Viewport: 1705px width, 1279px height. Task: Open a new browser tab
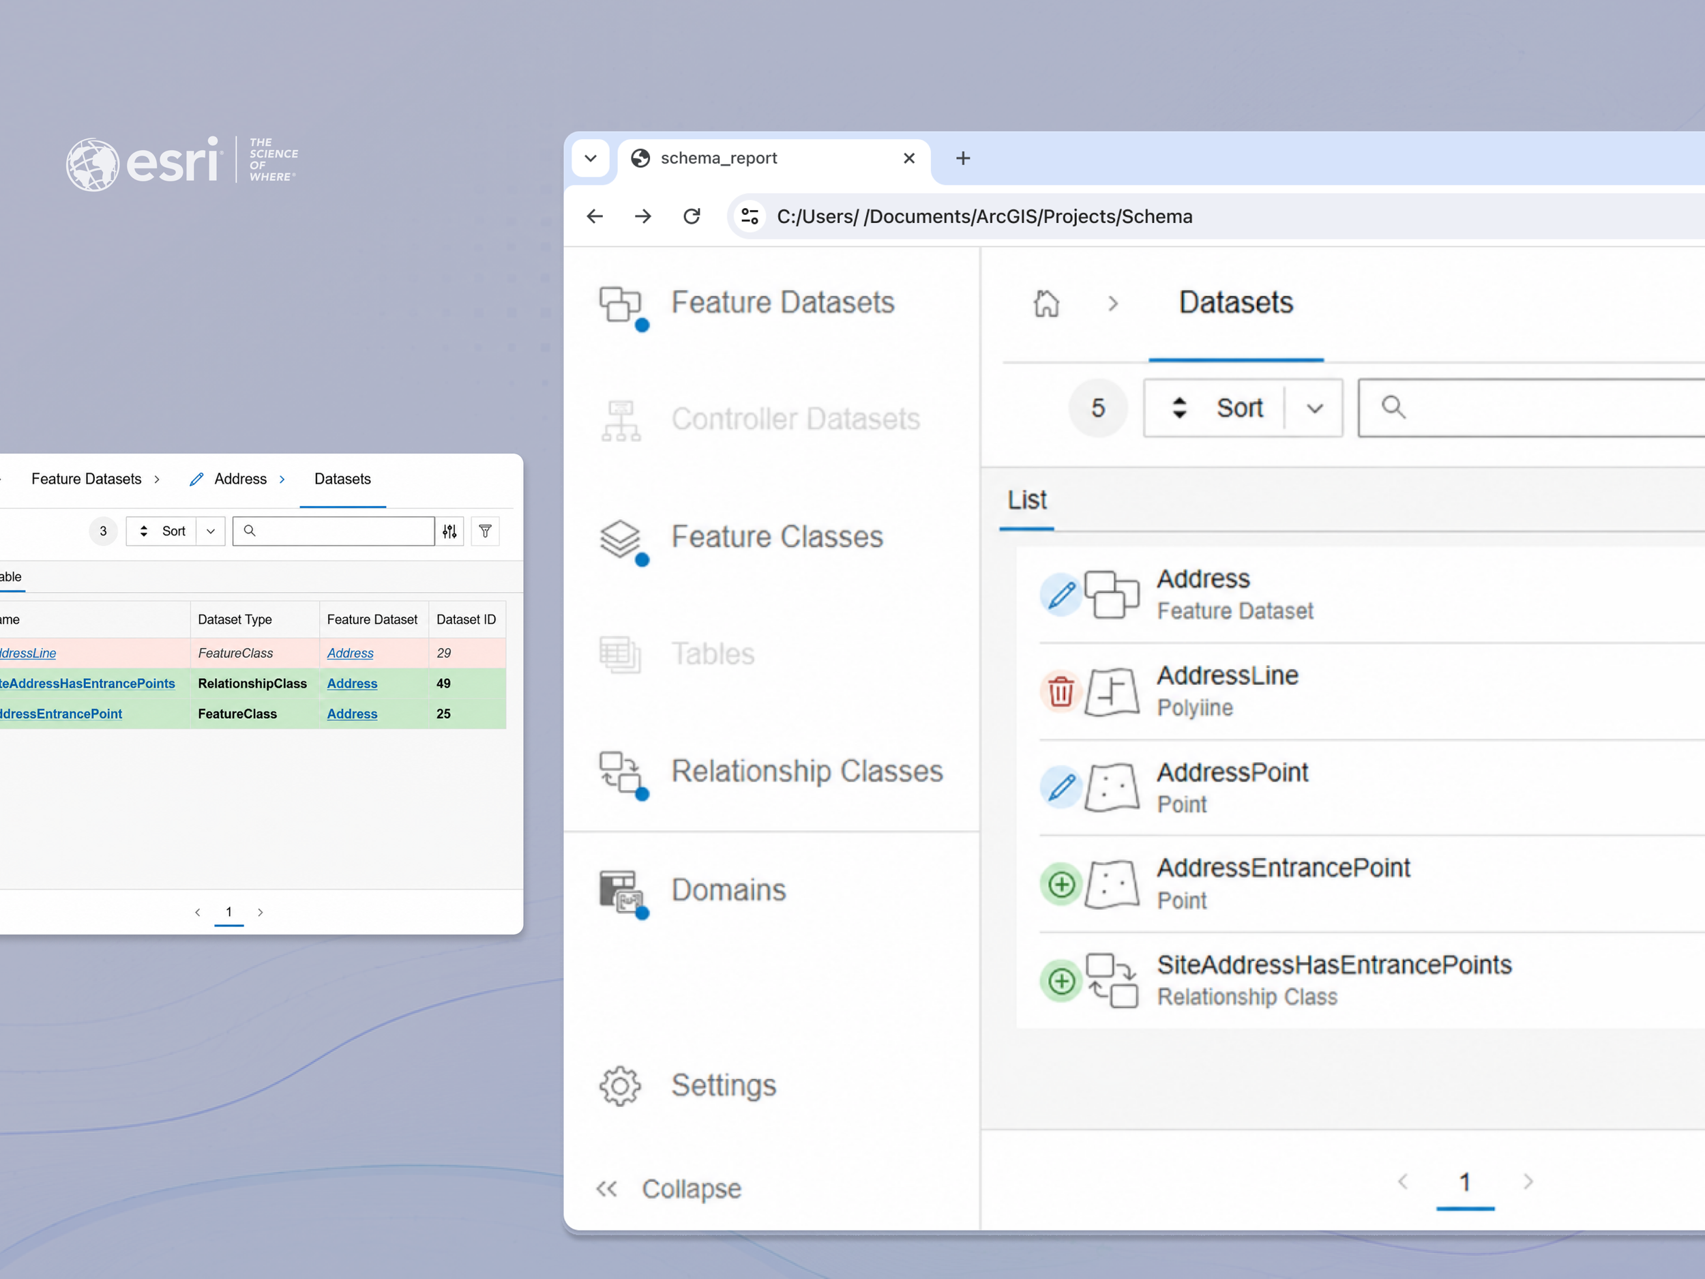pyautogui.click(x=963, y=158)
